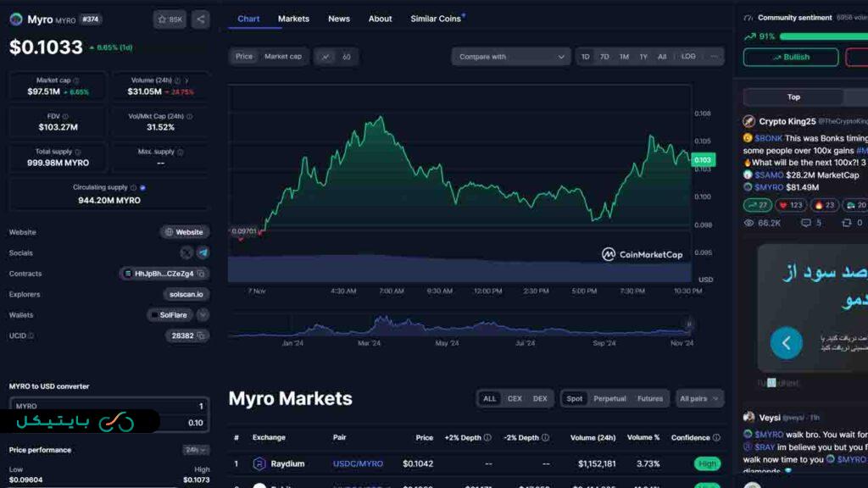The height and width of the screenshot is (488, 868).
Task: Open the Telegram social link icon
Action: pyautogui.click(x=203, y=252)
